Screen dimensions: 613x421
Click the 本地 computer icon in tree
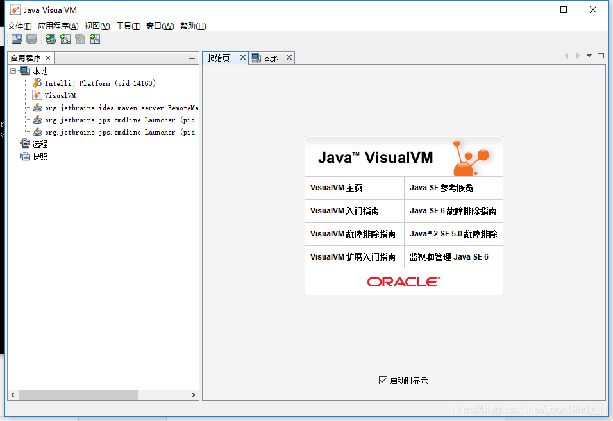point(25,70)
